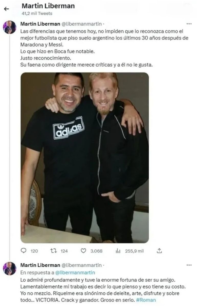
Task: Like the tweet with 3.068 likes
Action: [x=83, y=251]
